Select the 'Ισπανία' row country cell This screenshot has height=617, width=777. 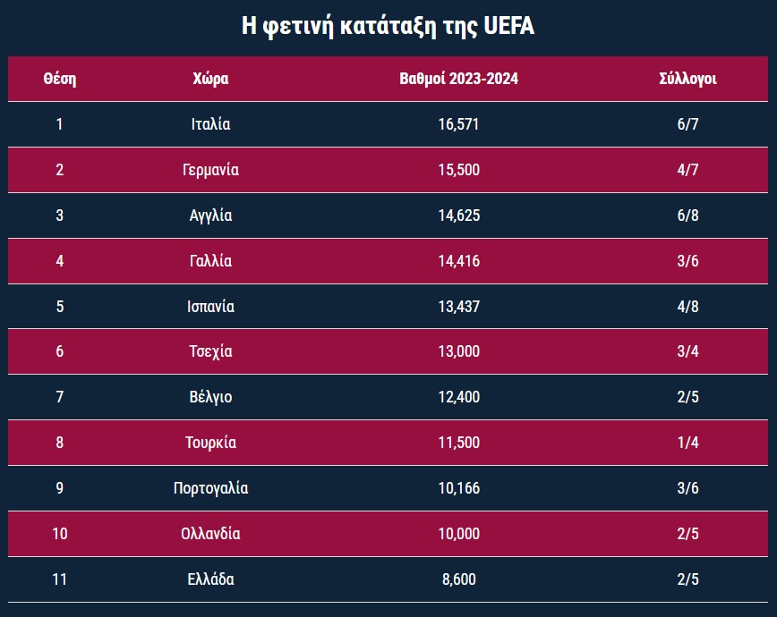pyautogui.click(x=210, y=307)
